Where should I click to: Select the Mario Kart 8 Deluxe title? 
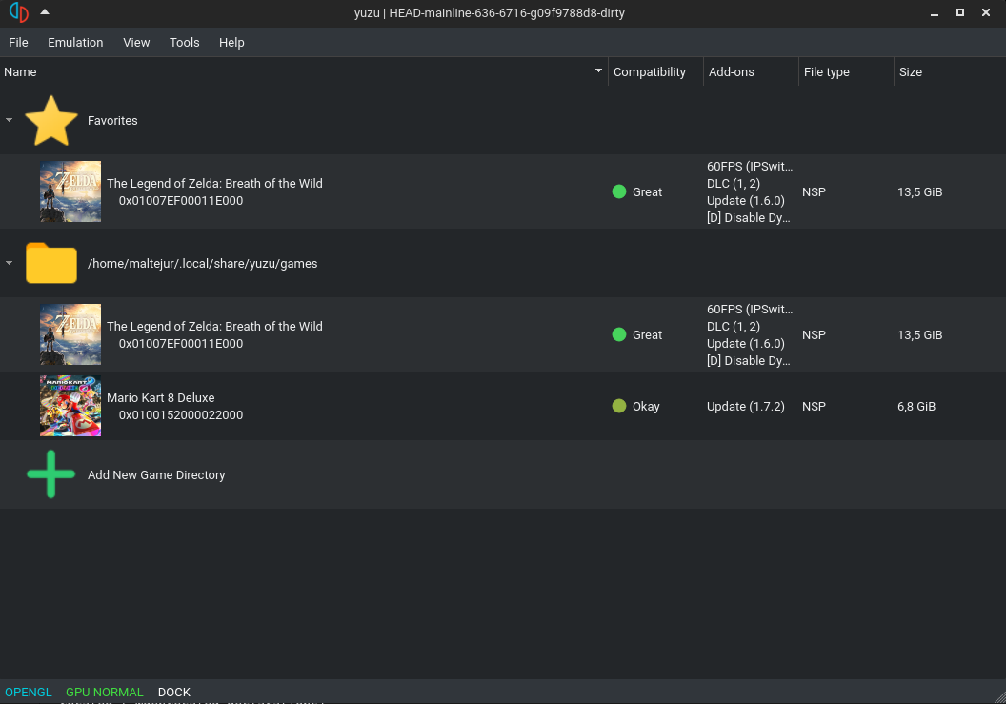160,398
